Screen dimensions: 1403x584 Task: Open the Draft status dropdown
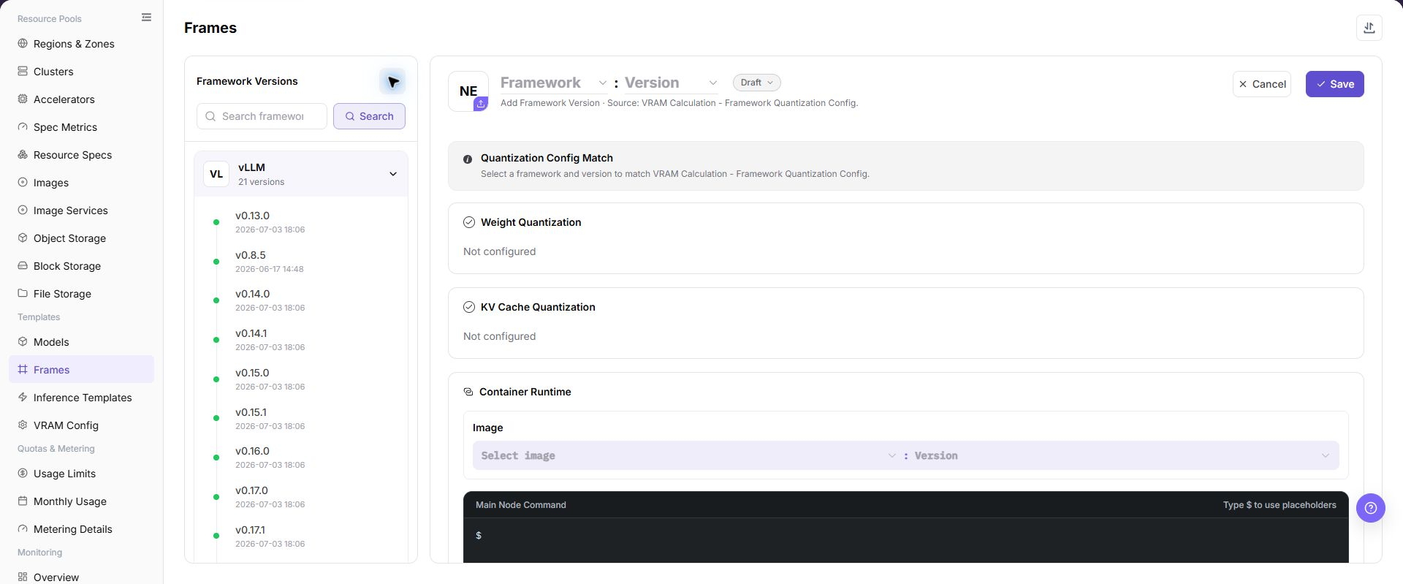[x=756, y=83]
